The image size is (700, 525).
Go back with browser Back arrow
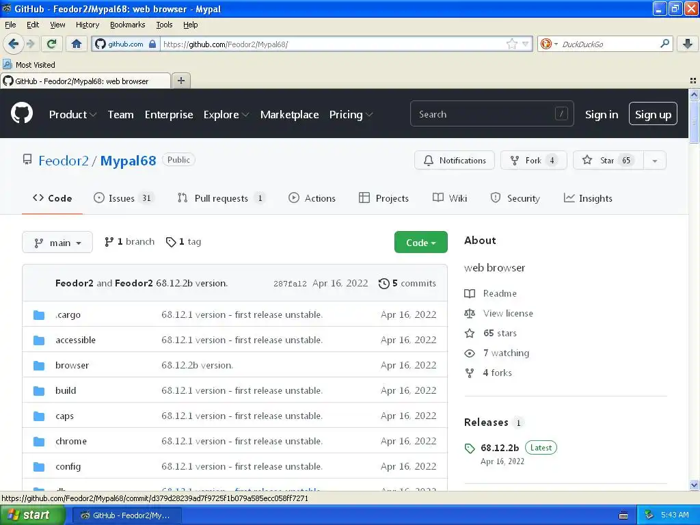tap(13, 44)
